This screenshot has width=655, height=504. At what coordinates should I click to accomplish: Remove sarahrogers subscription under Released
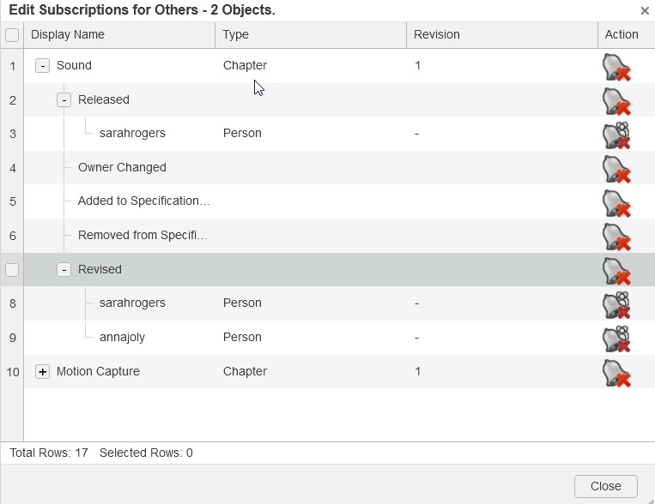616,135
